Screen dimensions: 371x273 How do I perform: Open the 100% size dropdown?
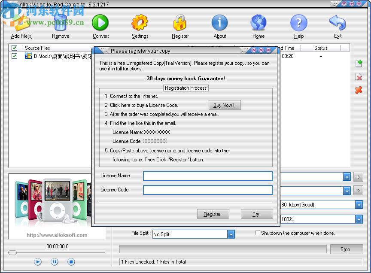pyautogui.click(x=358, y=219)
